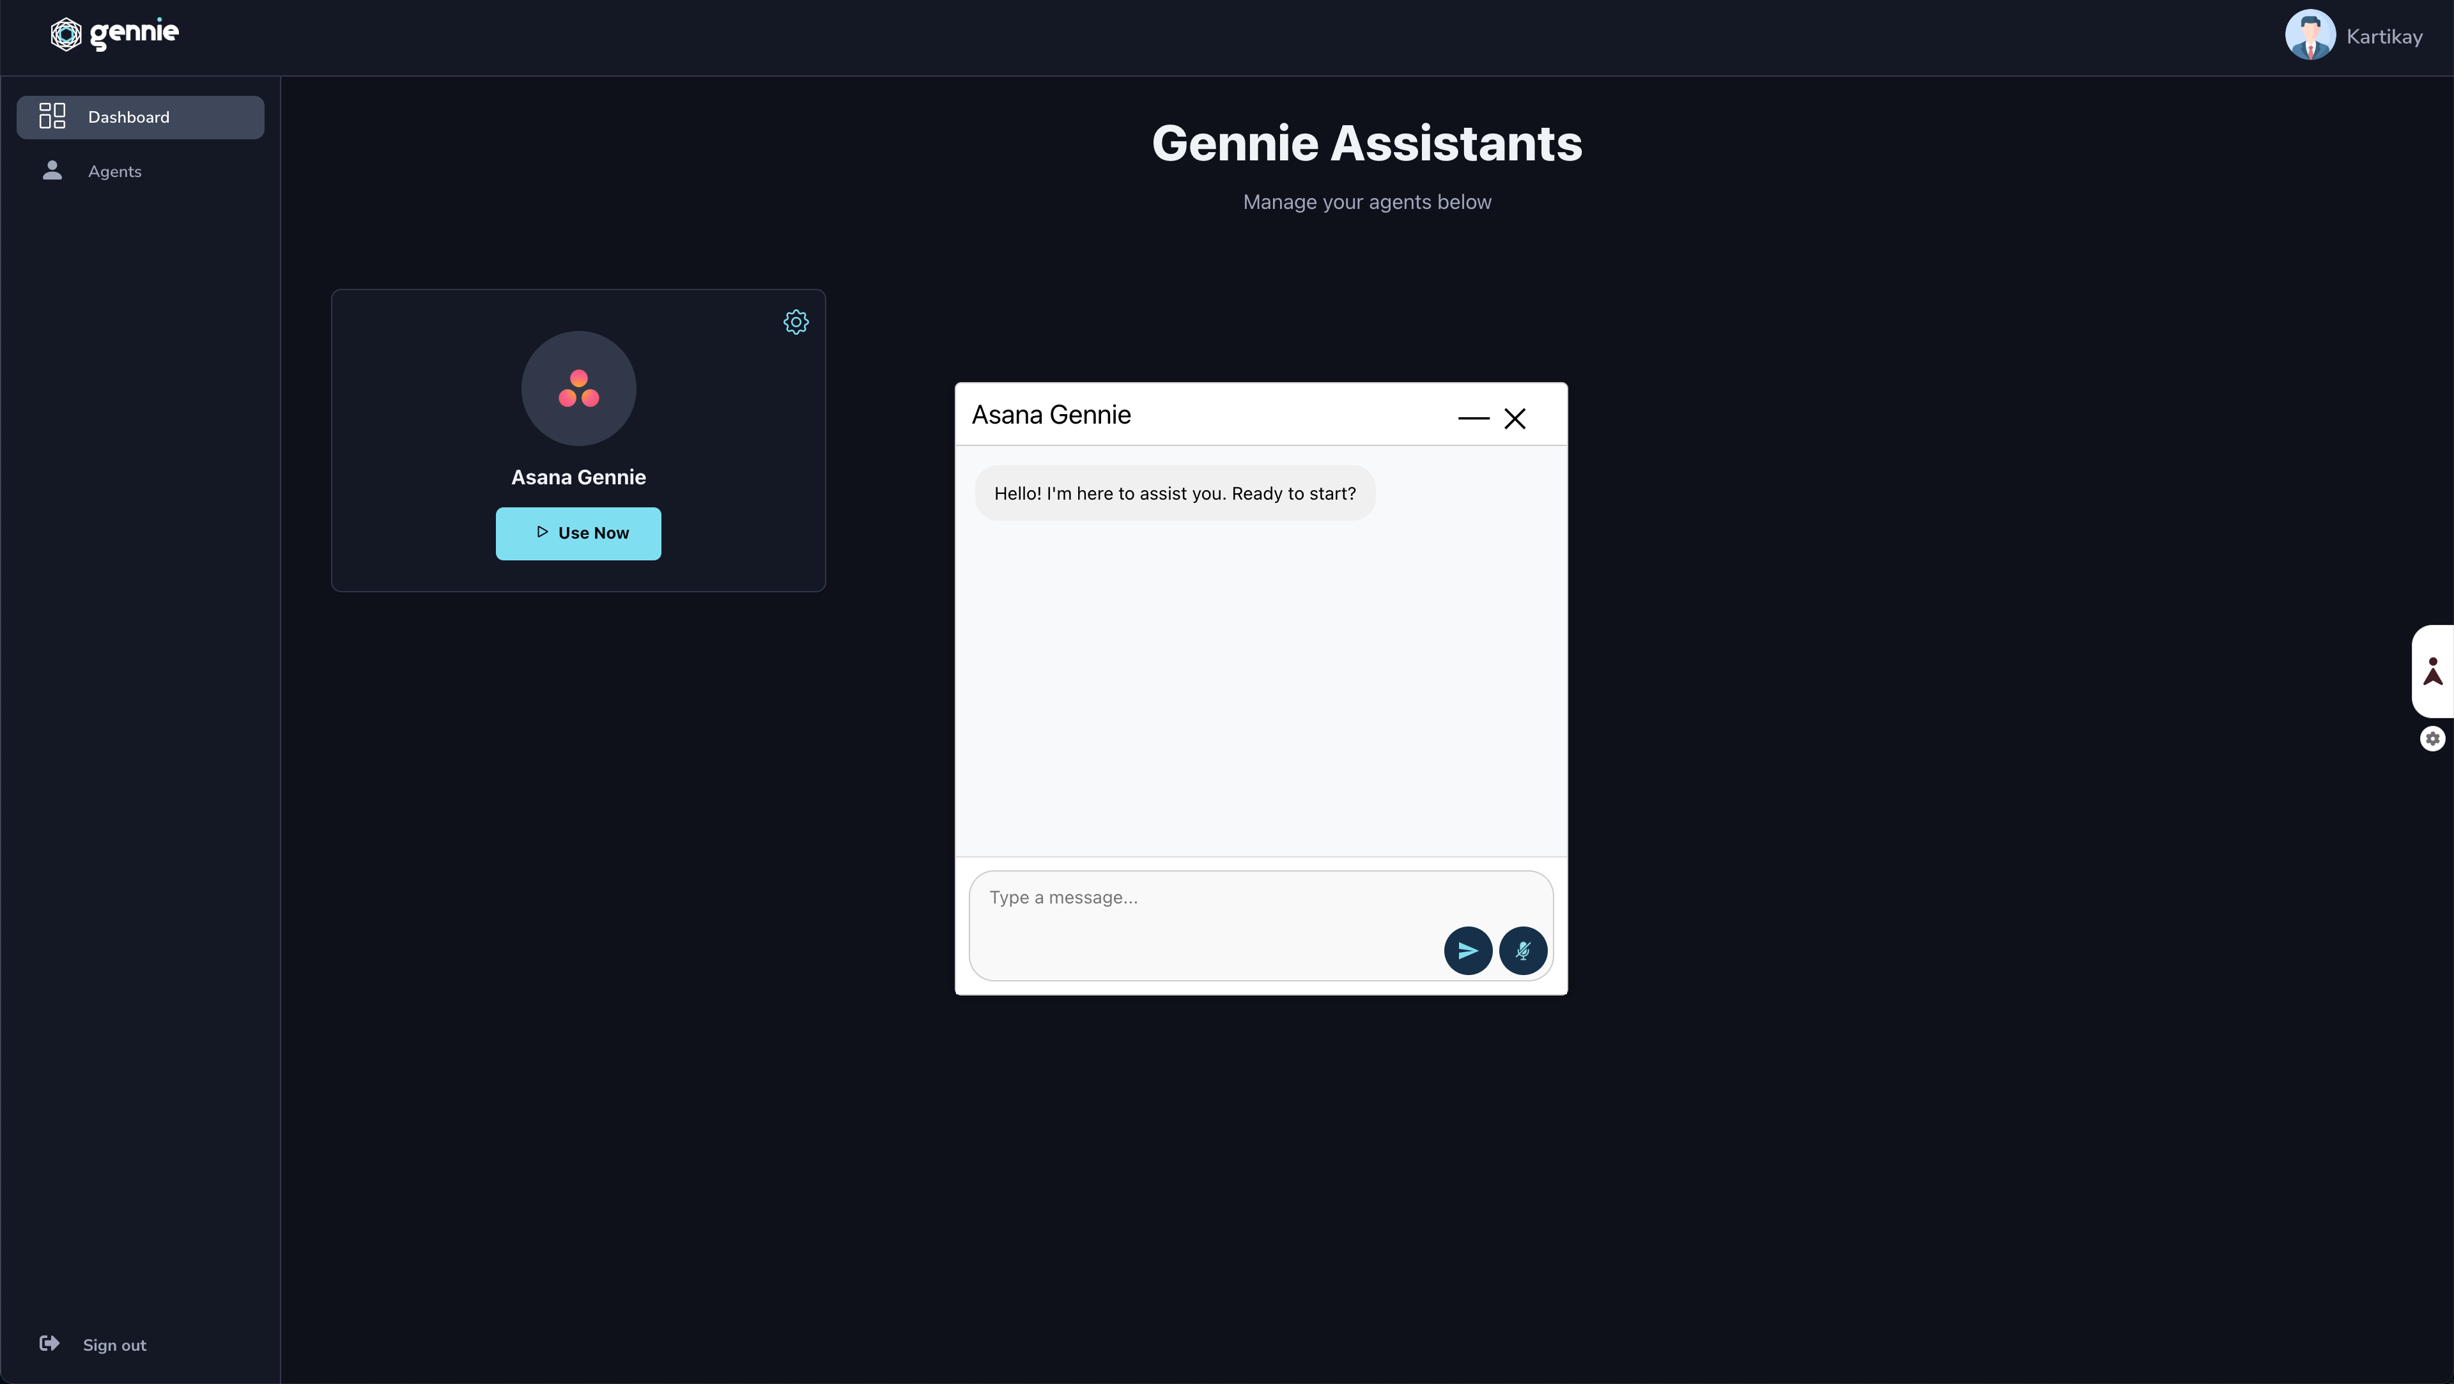Click the Asana agent avatar circle

[578, 388]
